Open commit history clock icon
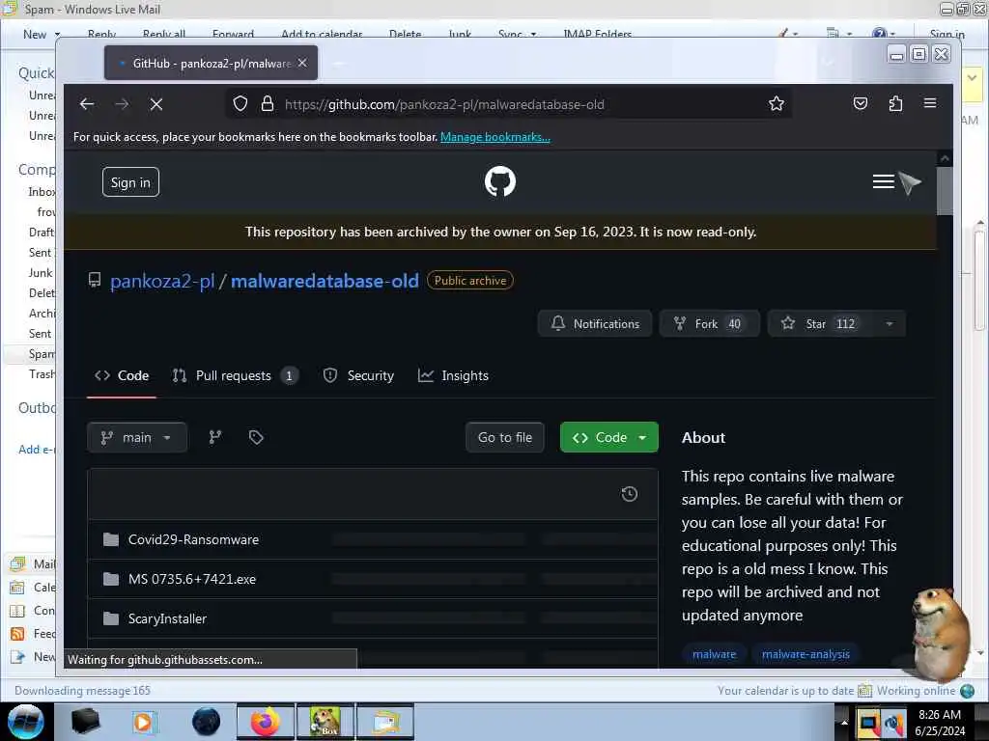Viewport: 989px width, 741px height. tap(629, 494)
